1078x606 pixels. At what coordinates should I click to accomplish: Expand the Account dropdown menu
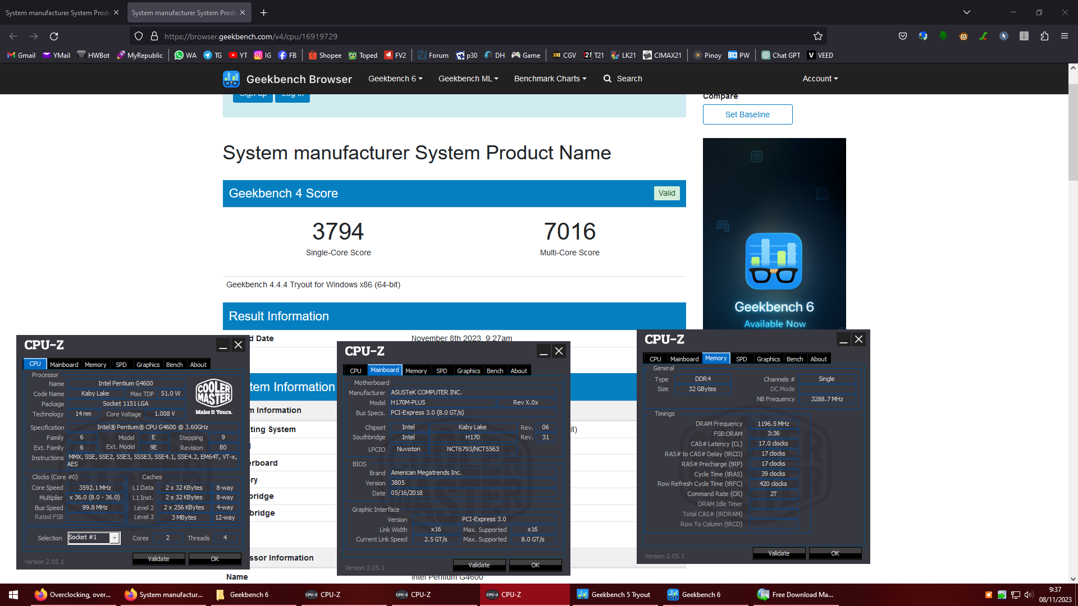[x=820, y=79]
